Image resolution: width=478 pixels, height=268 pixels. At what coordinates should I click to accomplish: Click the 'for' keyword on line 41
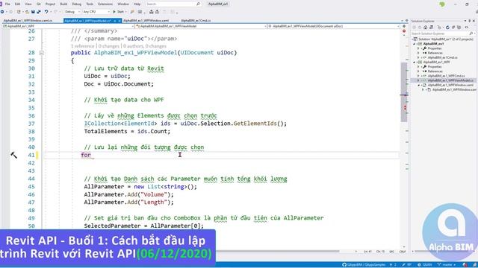pos(86,155)
